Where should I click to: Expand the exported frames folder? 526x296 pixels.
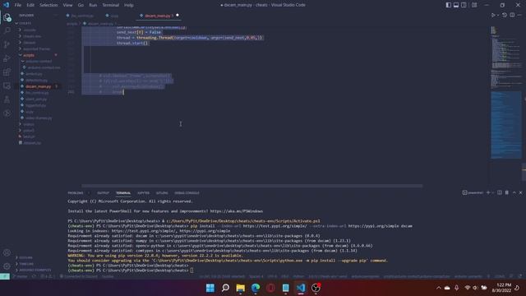pos(36,49)
